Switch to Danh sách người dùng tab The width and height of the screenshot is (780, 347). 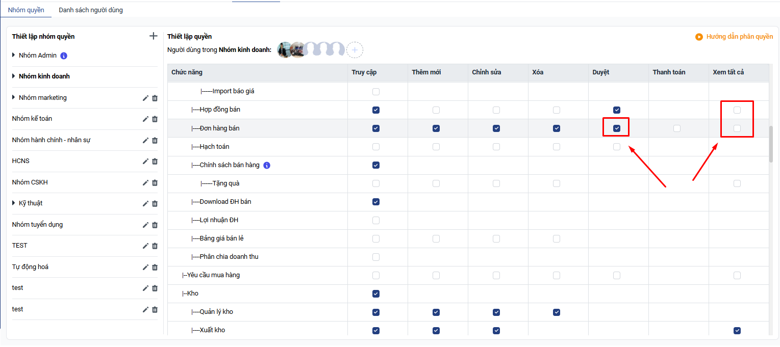click(91, 10)
